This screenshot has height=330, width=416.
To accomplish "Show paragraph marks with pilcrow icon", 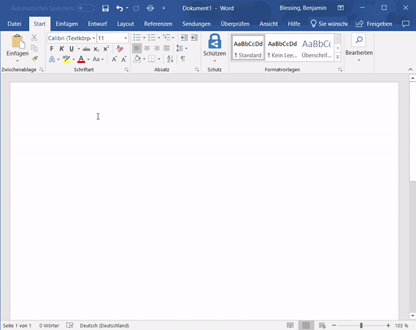I will pos(182,60).
